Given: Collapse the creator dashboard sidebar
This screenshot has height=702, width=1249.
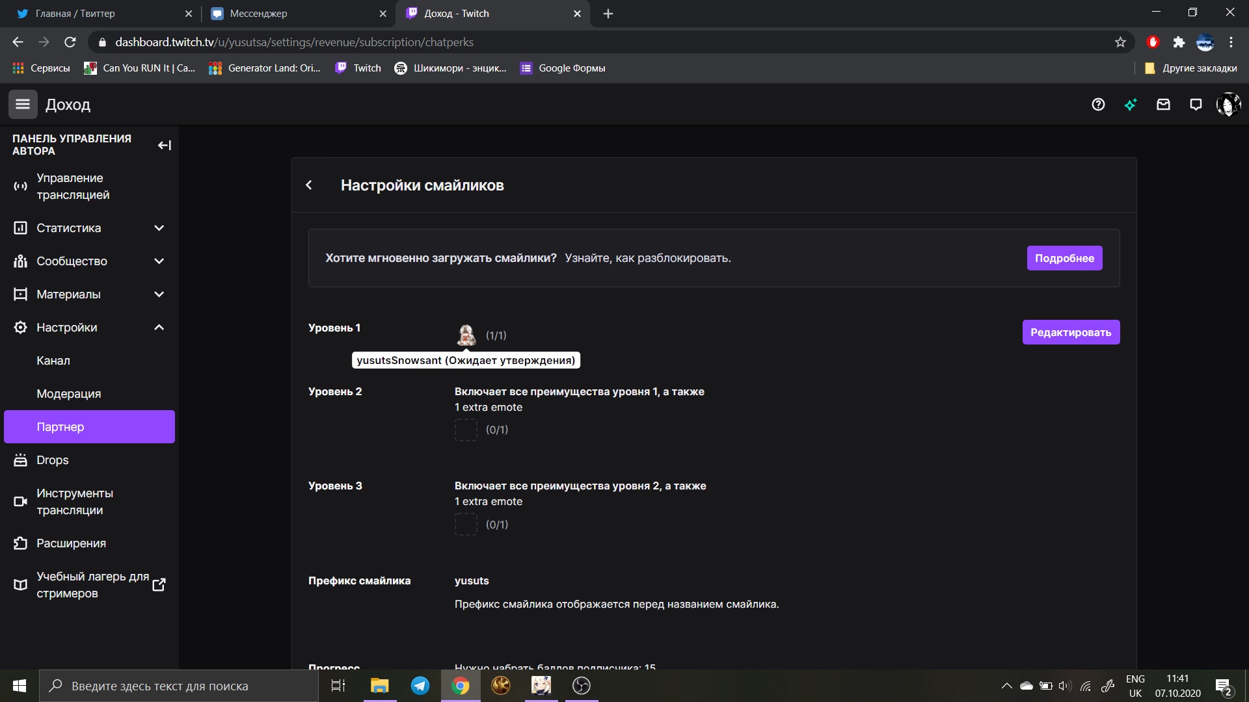Looking at the screenshot, I should [165, 145].
